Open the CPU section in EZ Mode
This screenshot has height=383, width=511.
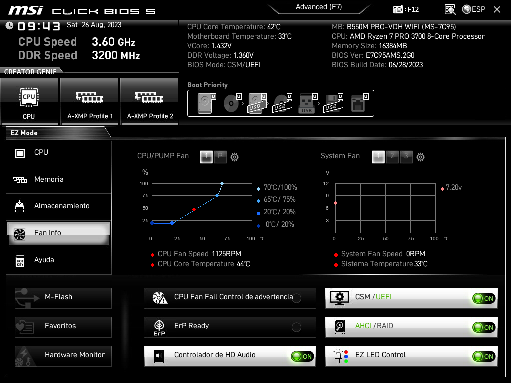click(x=59, y=153)
